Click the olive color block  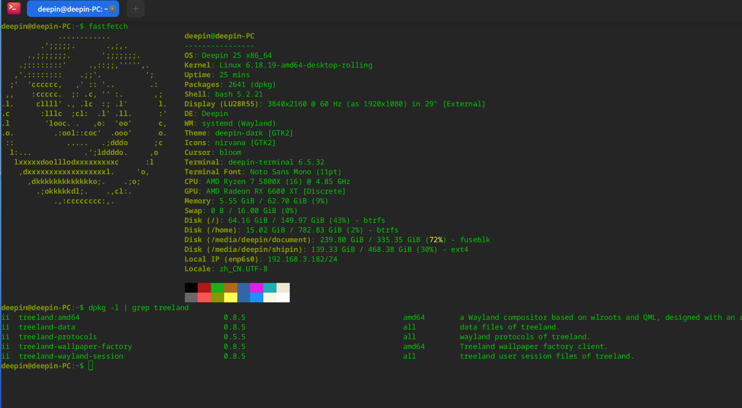click(218, 297)
